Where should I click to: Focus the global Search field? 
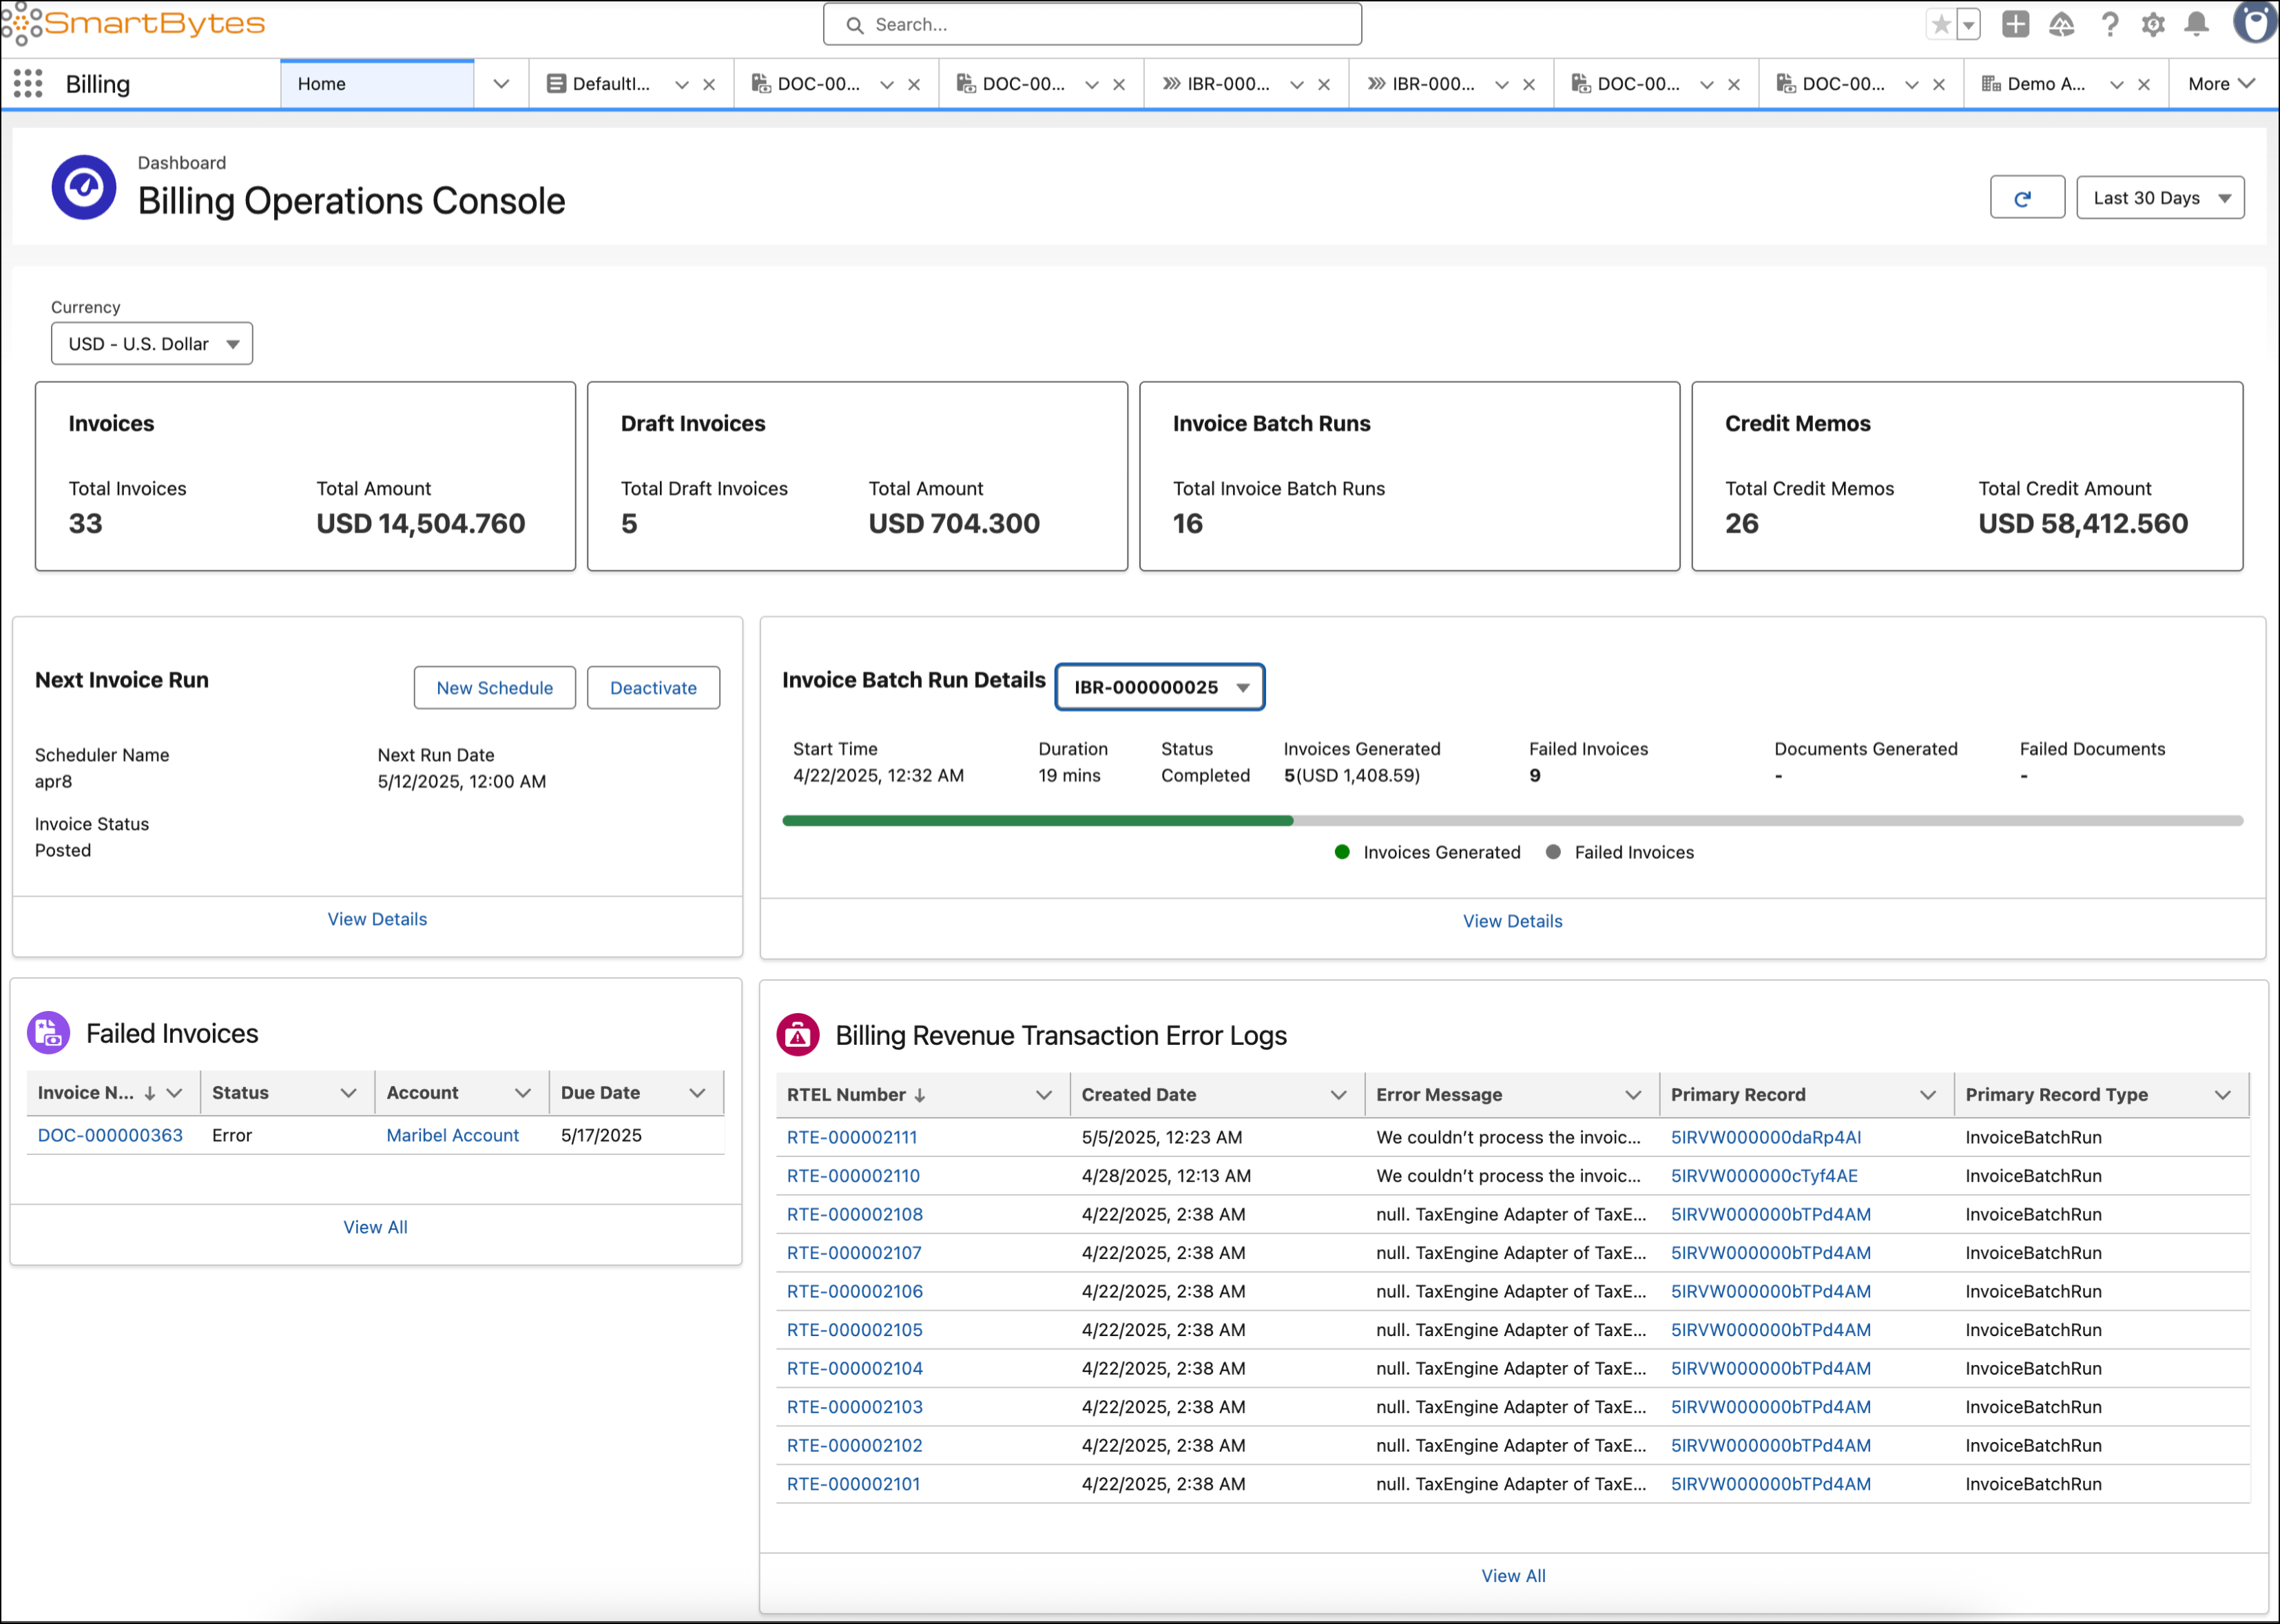point(1092,25)
